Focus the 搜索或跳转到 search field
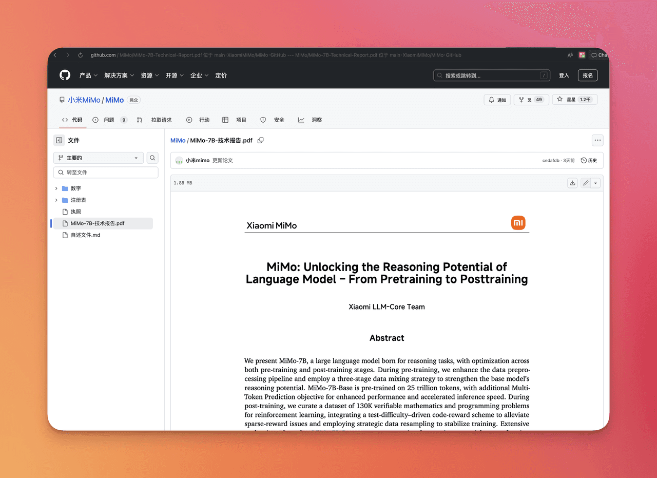The width and height of the screenshot is (657, 478). (492, 75)
